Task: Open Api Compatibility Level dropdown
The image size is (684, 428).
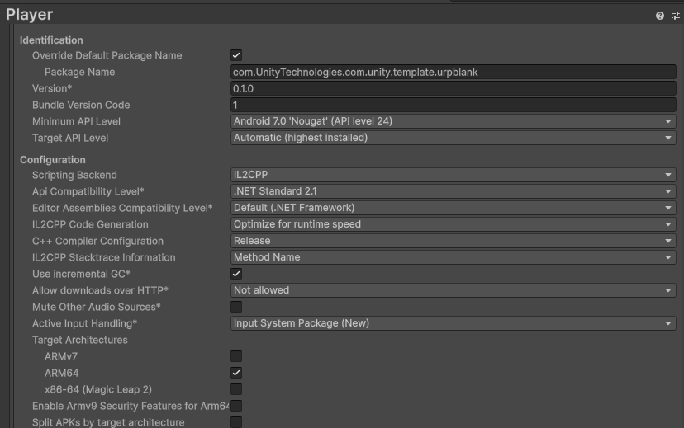Action: 454,191
